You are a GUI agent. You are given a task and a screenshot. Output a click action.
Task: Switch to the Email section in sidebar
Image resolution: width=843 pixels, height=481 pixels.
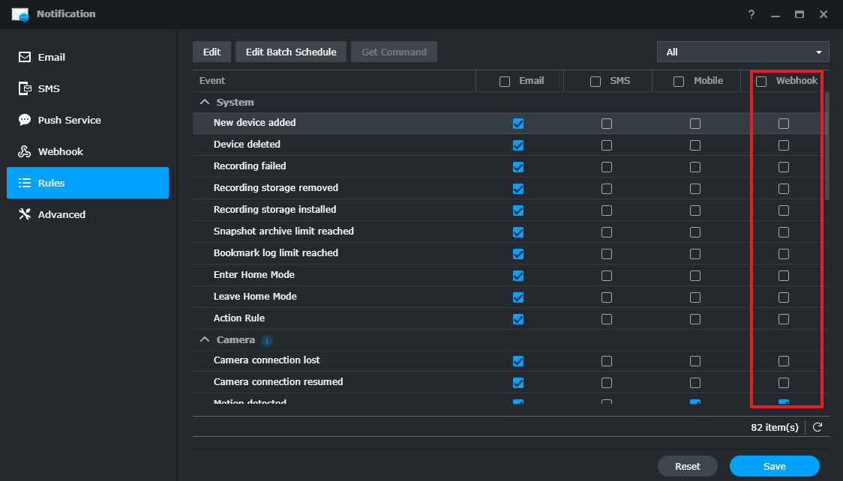24,57
